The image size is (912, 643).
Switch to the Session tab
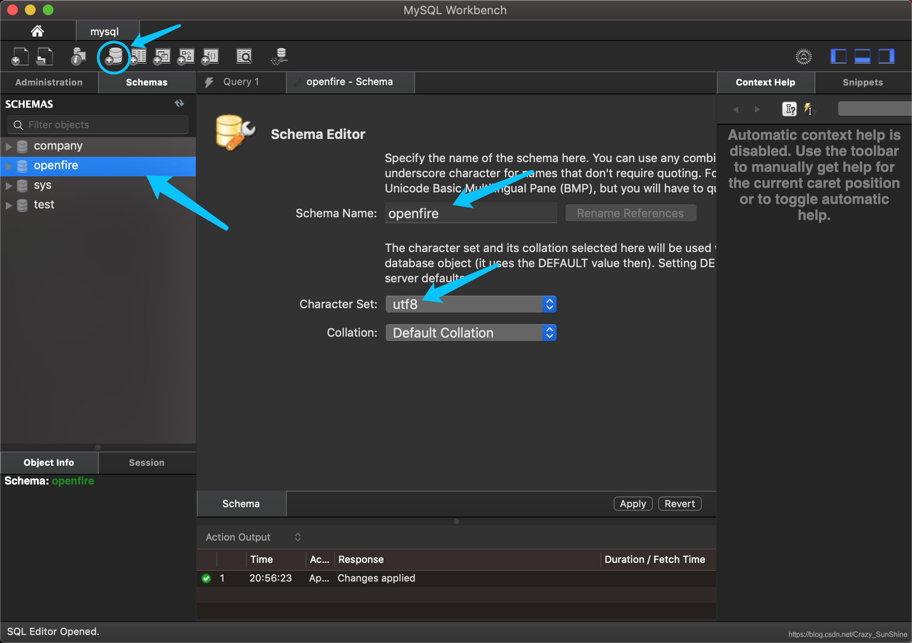[147, 463]
